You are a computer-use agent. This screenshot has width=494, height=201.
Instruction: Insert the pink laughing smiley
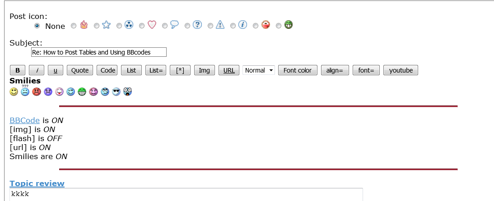click(x=59, y=92)
